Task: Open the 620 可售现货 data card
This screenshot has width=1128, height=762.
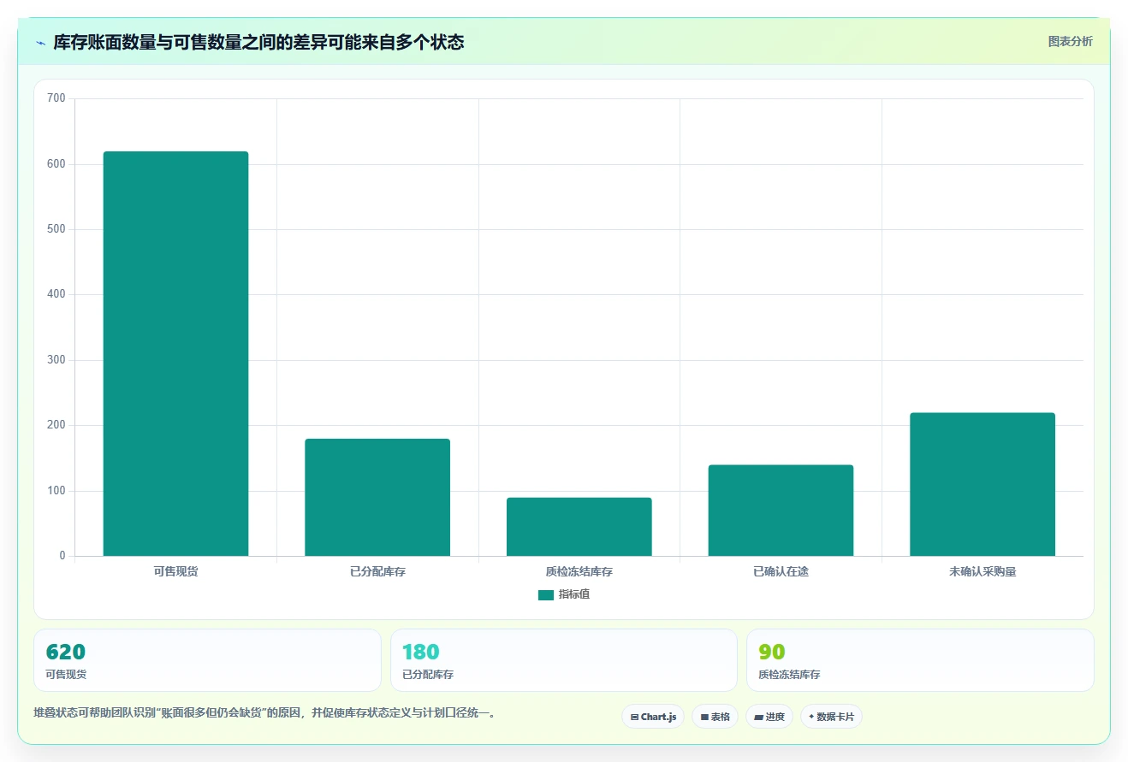Action: point(207,660)
